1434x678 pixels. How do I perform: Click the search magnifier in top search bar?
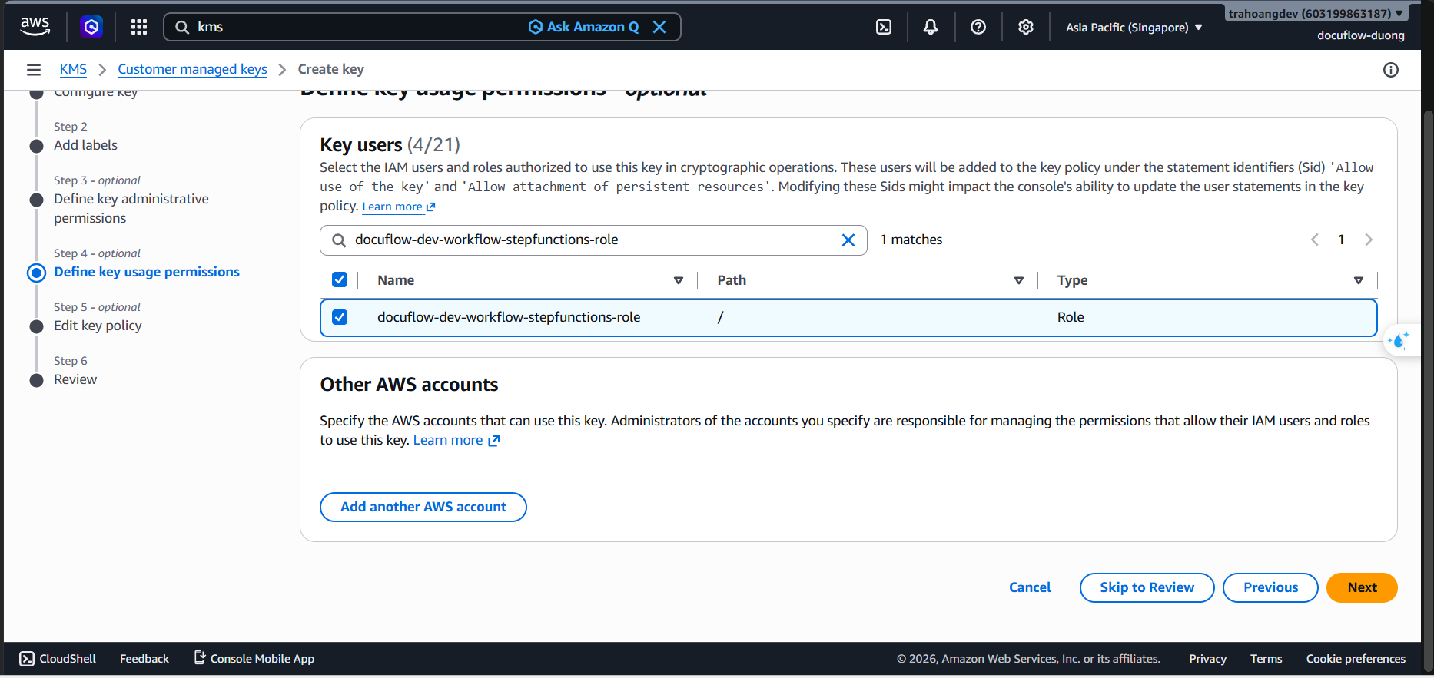182,27
